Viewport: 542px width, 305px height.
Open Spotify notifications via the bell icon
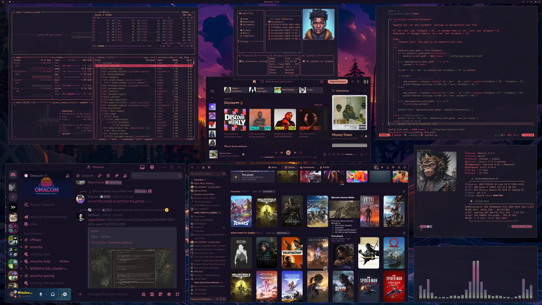point(353,81)
